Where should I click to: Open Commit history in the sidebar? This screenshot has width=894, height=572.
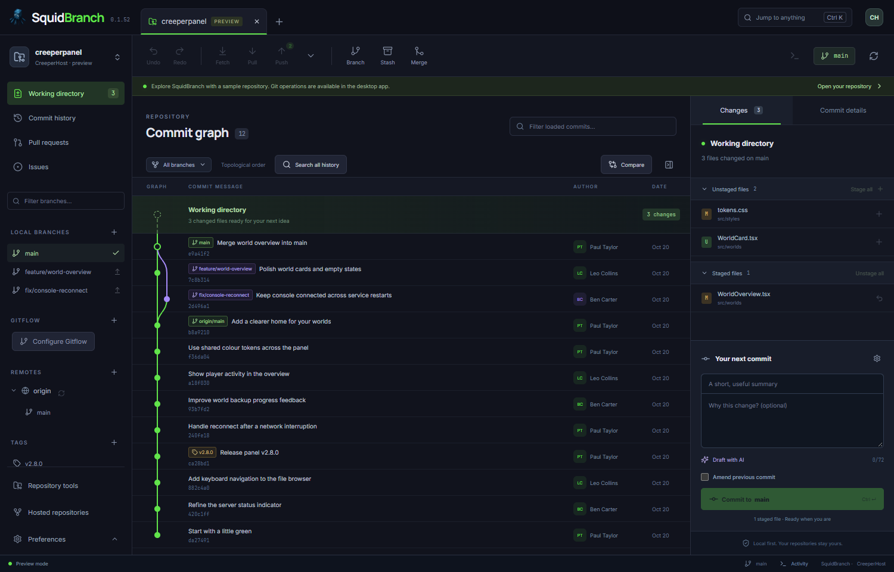[x=66, y=118]
